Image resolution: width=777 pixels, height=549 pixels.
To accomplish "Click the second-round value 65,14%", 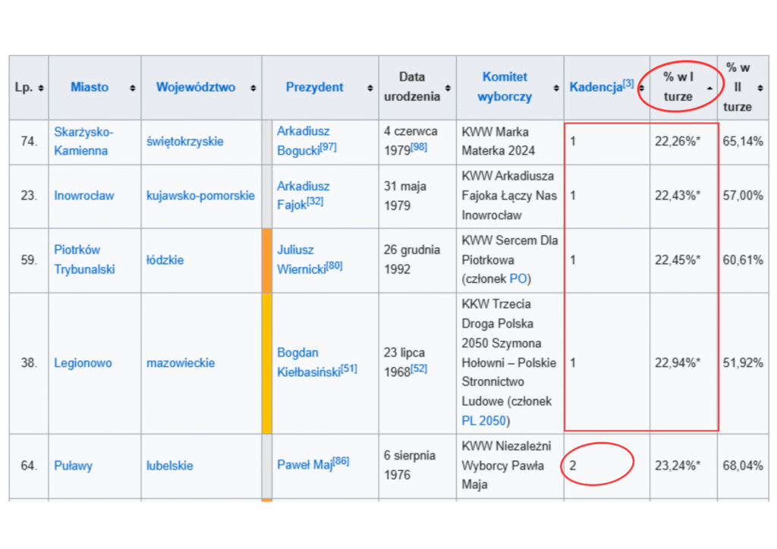I will click(743, 142).
